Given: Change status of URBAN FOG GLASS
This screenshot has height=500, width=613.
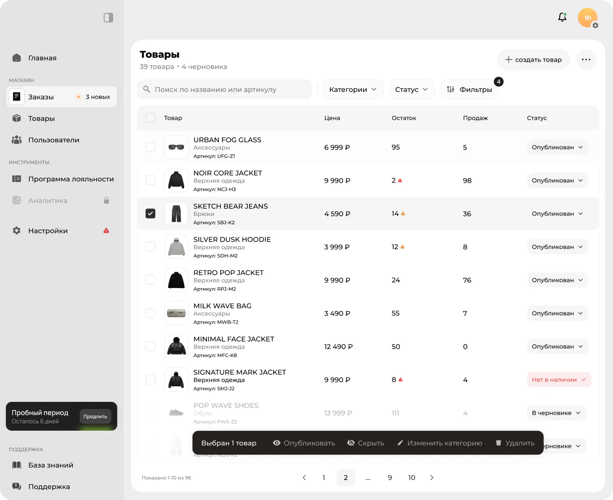Looking at the screenshot, I should 557,147.
